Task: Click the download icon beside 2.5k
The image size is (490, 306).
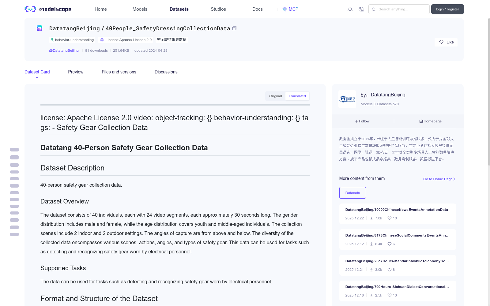Action: (371, 295)
